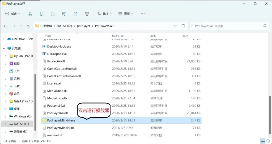Image resolution: width=272 pixels, height=144 pixels.
Task: Open the View (查看) dropdown menu
Action: coord(126,14)
